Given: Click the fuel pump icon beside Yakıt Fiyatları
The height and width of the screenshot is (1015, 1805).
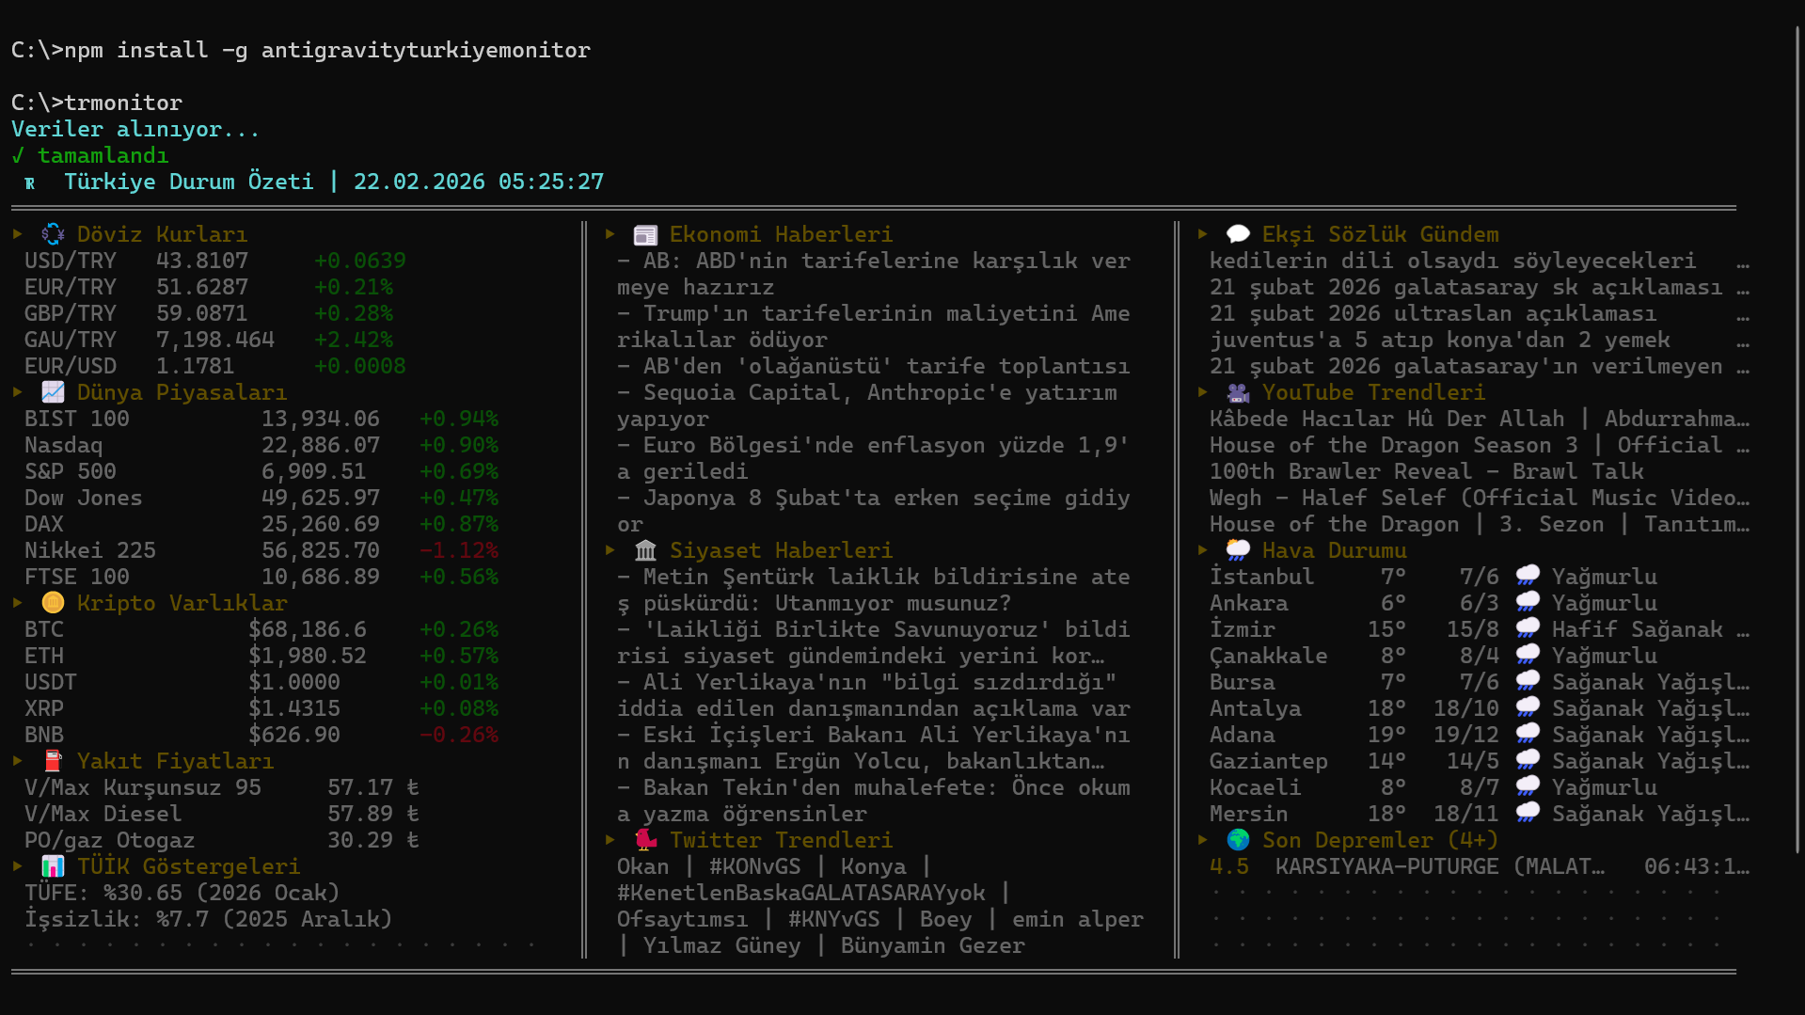Looking at the screenshot, I should click(53, 761).
